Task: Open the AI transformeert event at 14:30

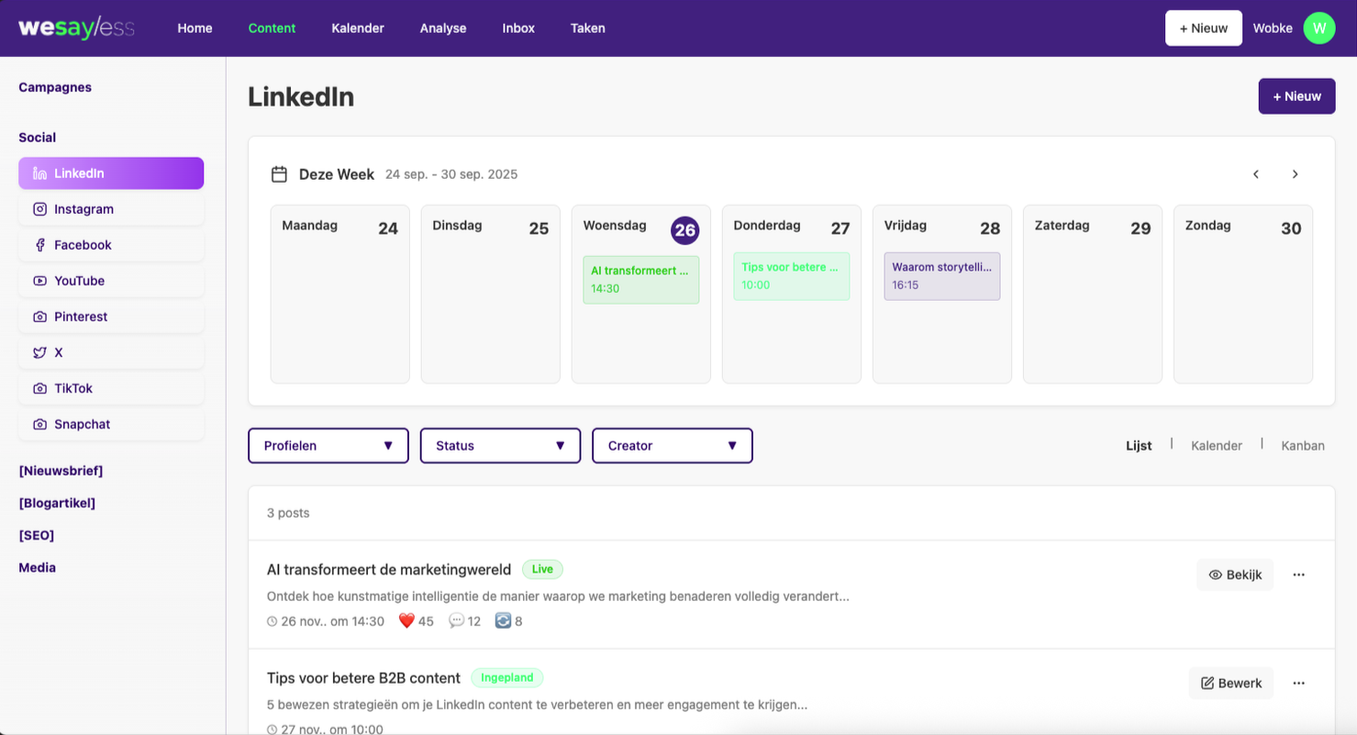Action: point(641,280)
